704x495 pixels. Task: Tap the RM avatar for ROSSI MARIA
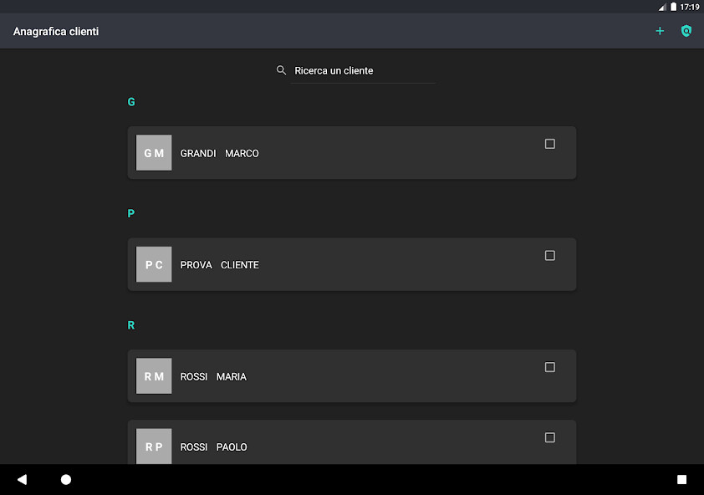click(x=154, y=376)
